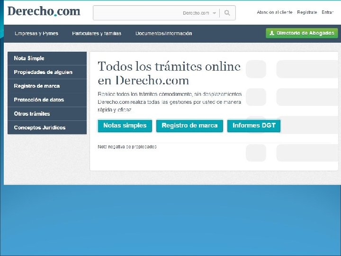Click the Nota negativa de propiedades text
This screenshot has width=341, height=256.
point(127,146)
